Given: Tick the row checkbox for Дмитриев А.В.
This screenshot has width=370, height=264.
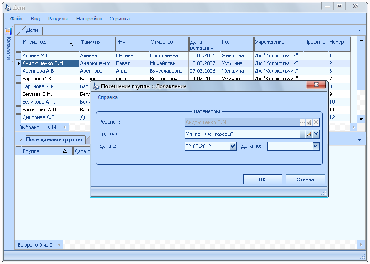Looking at the screenshot, I should (19, 118).
